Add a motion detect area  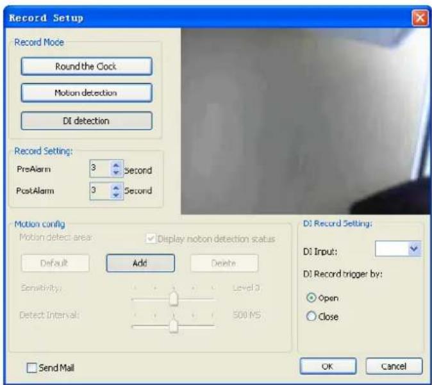pos(140,263)
